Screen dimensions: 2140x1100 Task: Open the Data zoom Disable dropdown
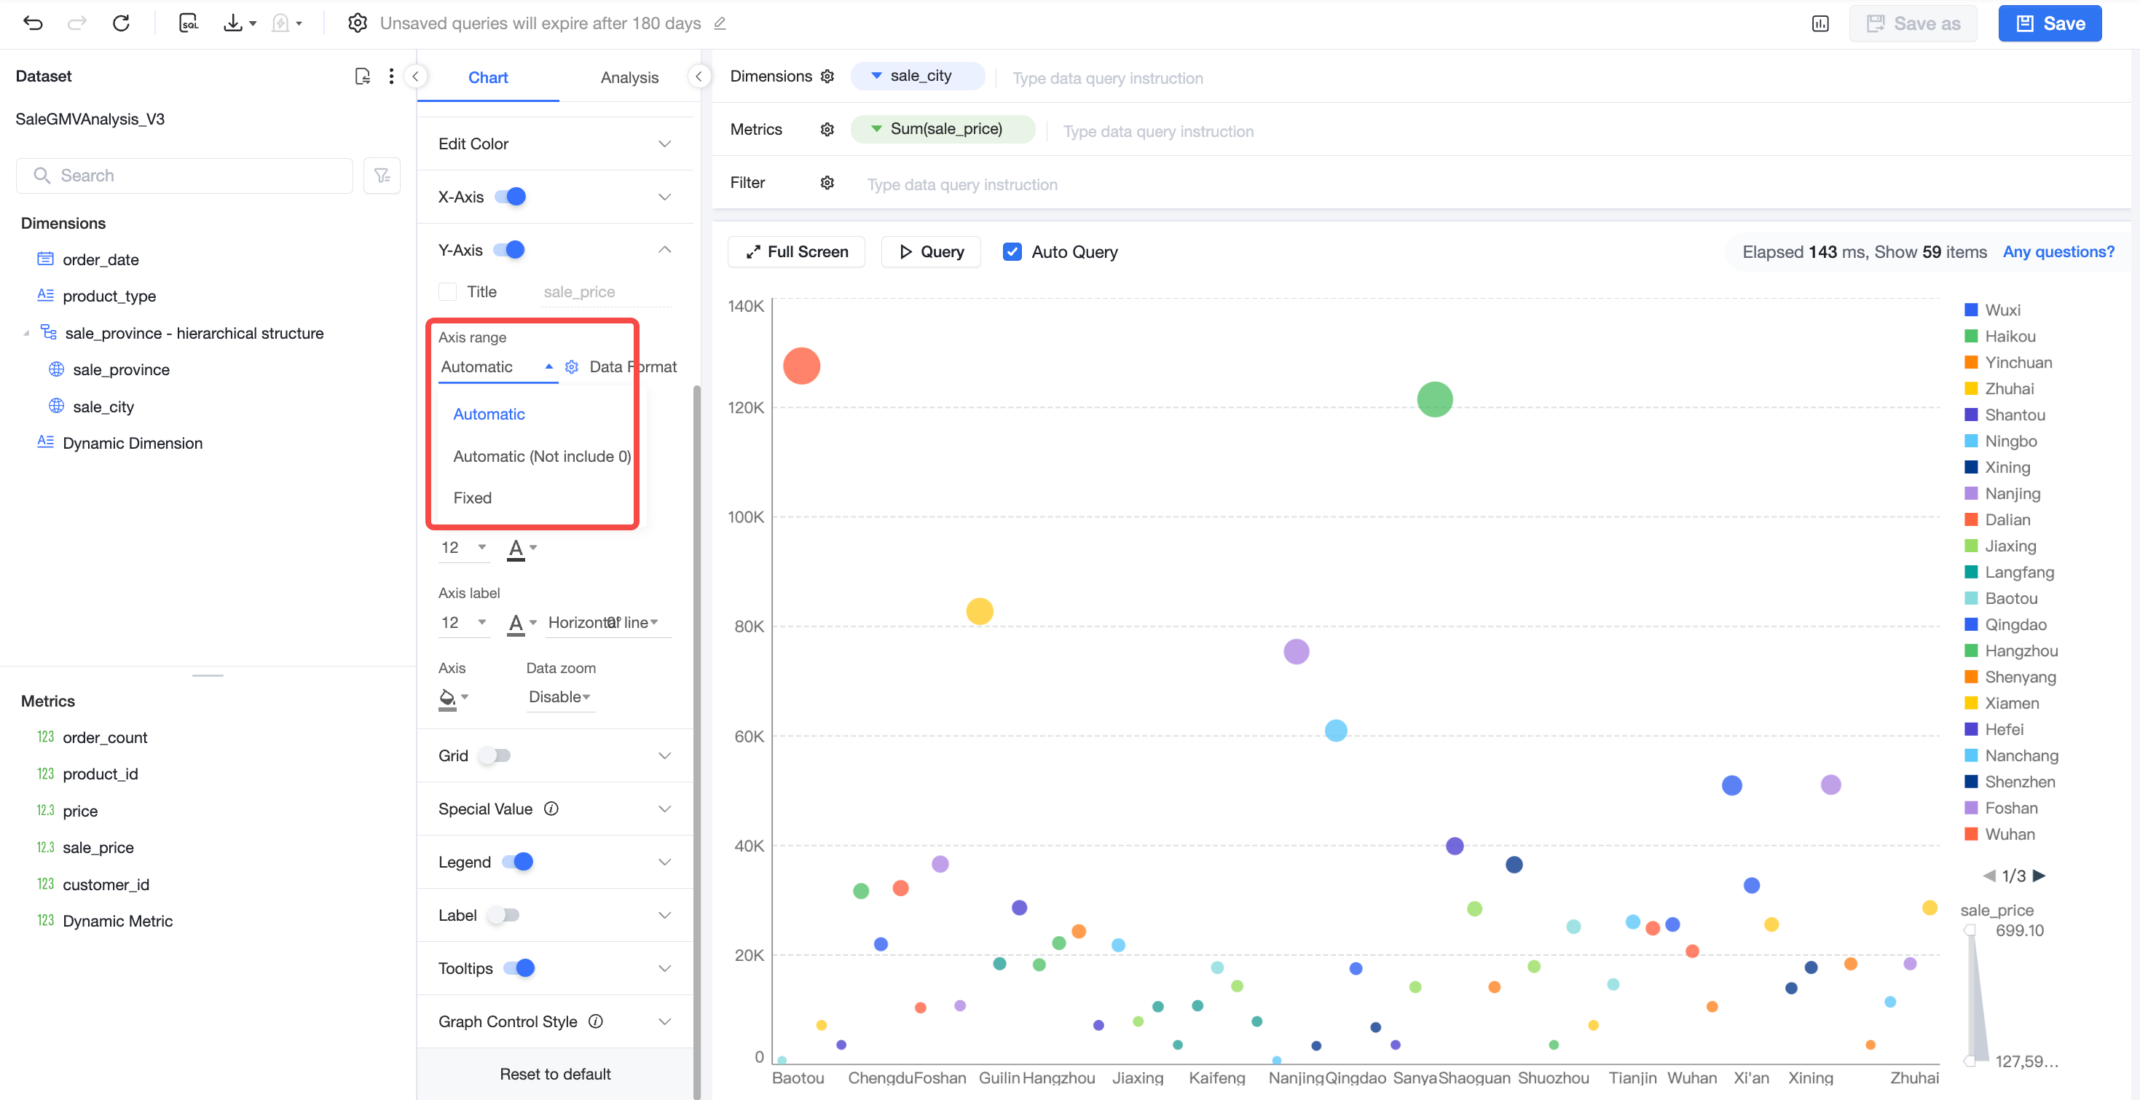[559, 697]
